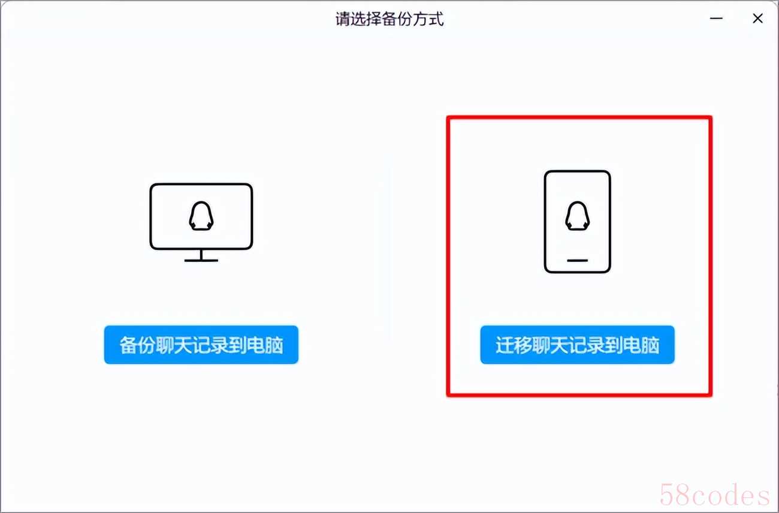Choose migrate option via the phone picture
Viewport: 779px width, 513px height.
(577, 222)
